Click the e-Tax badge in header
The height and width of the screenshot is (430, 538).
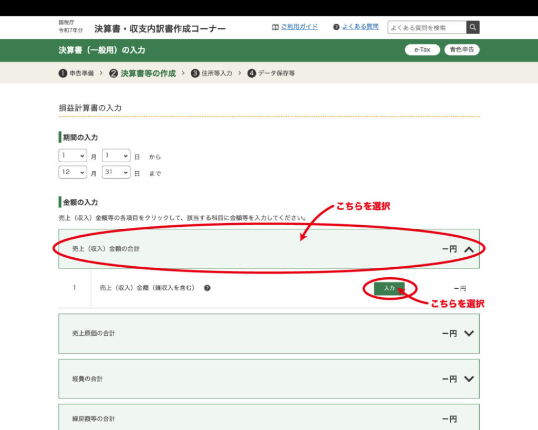tap(422, 50)
